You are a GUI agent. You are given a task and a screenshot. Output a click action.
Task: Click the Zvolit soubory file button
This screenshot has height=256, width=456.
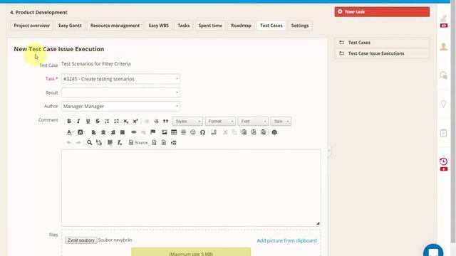[x=81, y=240]
